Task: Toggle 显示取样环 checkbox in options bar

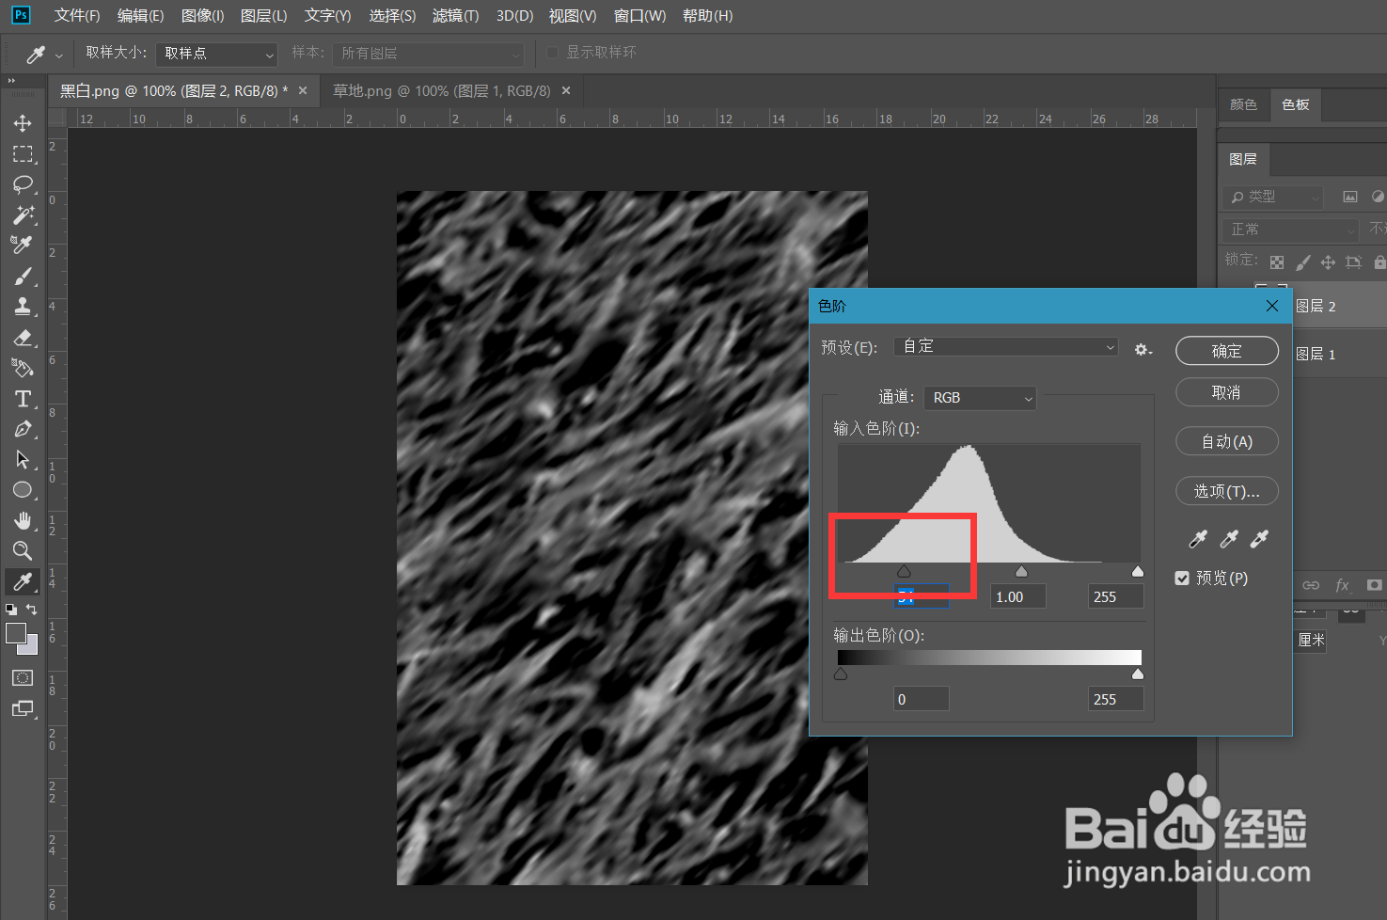Action: [x=552, y=53]
